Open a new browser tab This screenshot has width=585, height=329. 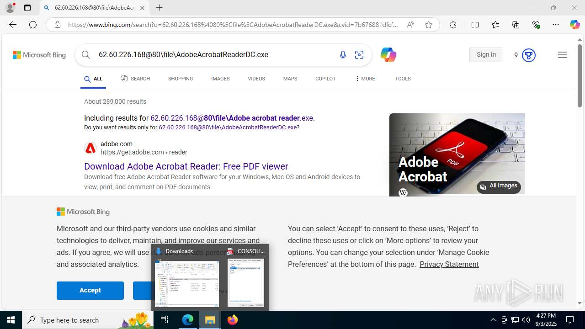point(159,8)
